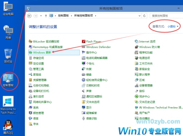Open 字体 fonts folder icon
Screen dimensions: 183x136
tap(30, 124)
